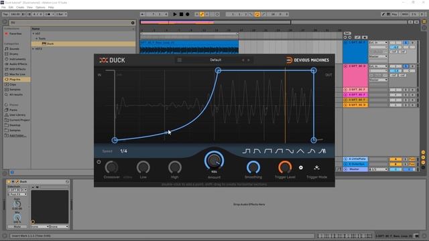The width and height of the screenshot is (429, 241).
Task: Click the Amount knob in Duck
Action: (x=214, y=161)
